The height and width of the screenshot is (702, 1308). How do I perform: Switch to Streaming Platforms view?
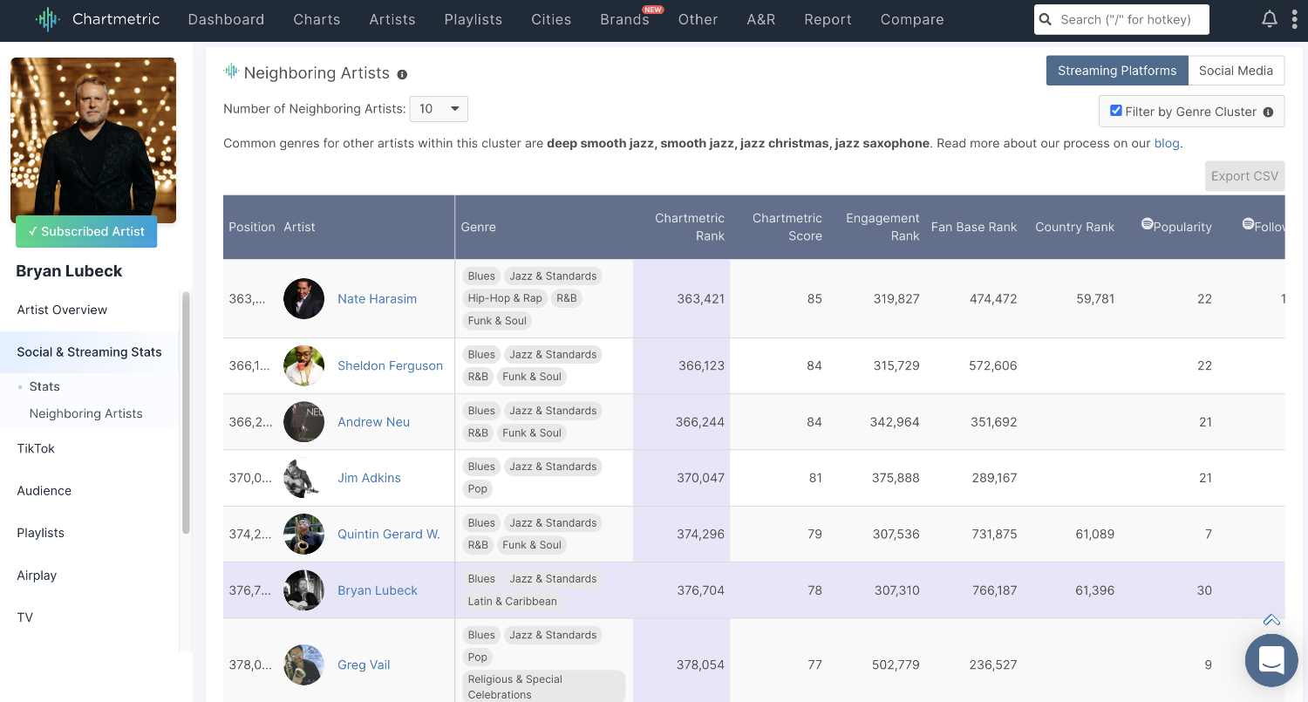[1117, 71]
